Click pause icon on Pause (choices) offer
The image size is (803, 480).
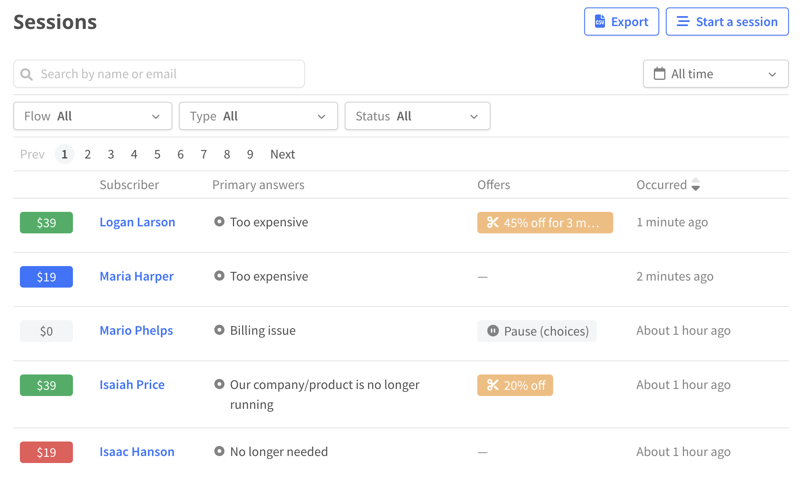(x=493, y=331)
